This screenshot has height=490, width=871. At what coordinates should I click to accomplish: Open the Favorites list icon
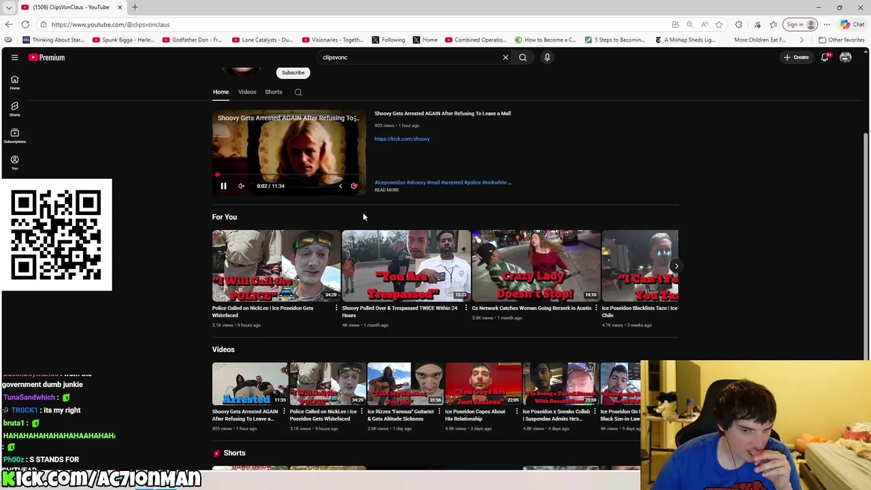pos(773,24)
